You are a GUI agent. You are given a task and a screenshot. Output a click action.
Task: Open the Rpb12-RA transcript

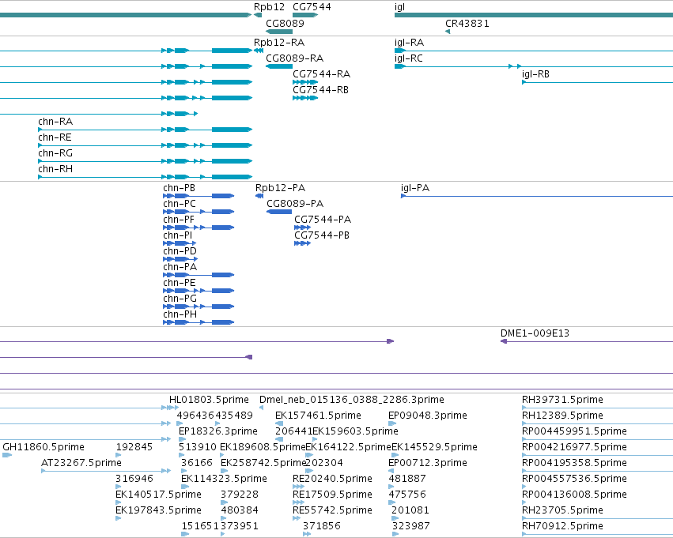click(259, 51)
